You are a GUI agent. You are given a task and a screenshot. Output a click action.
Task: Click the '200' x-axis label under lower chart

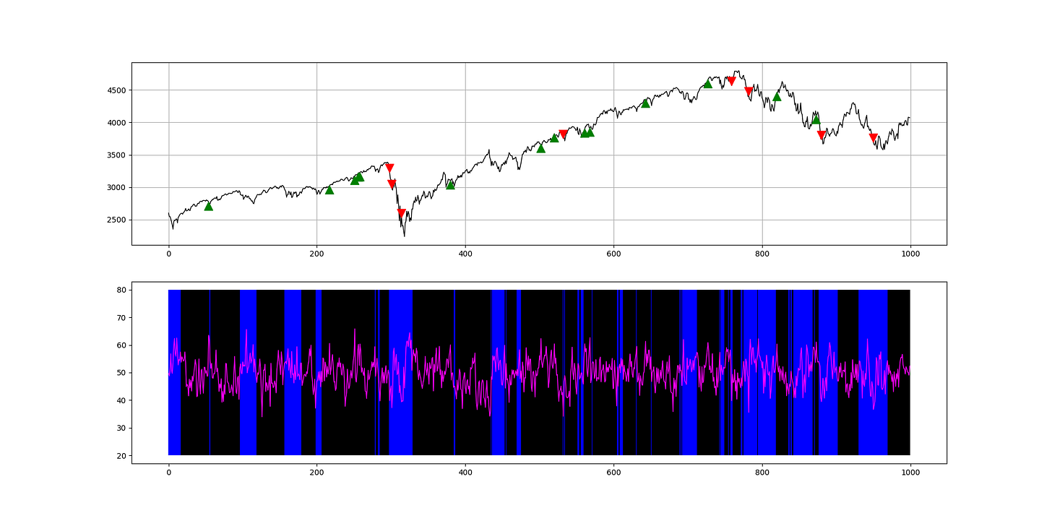[x=316, y=473]
